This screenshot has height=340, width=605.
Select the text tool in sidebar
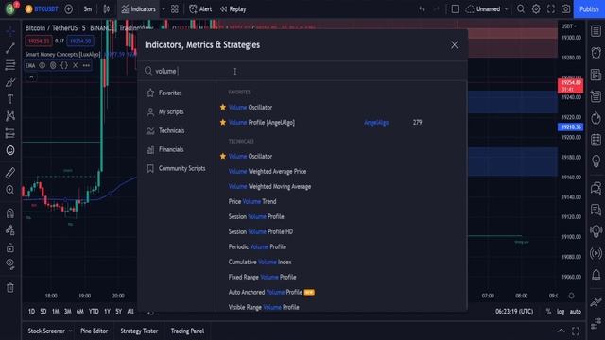(10, 99)
